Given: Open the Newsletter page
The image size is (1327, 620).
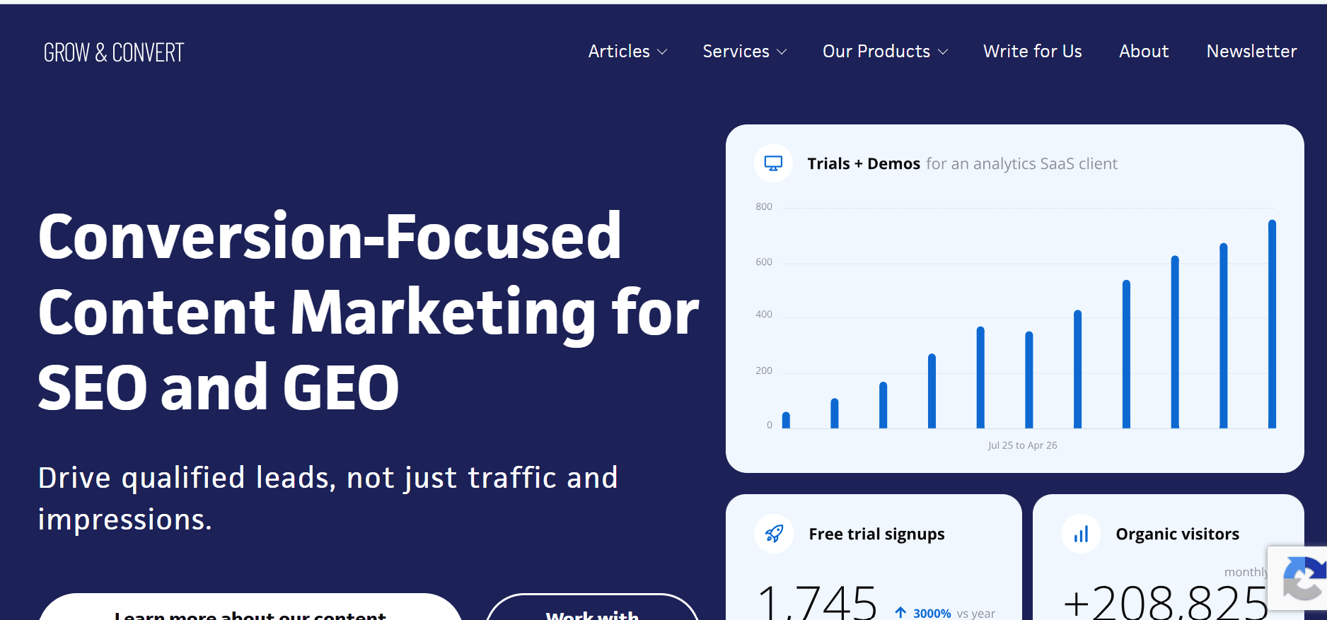Looking at the screenshot, I should 1251,52.
